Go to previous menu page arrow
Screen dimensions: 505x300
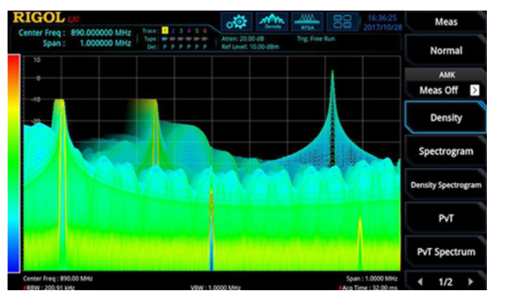click(x=420, y=282)
